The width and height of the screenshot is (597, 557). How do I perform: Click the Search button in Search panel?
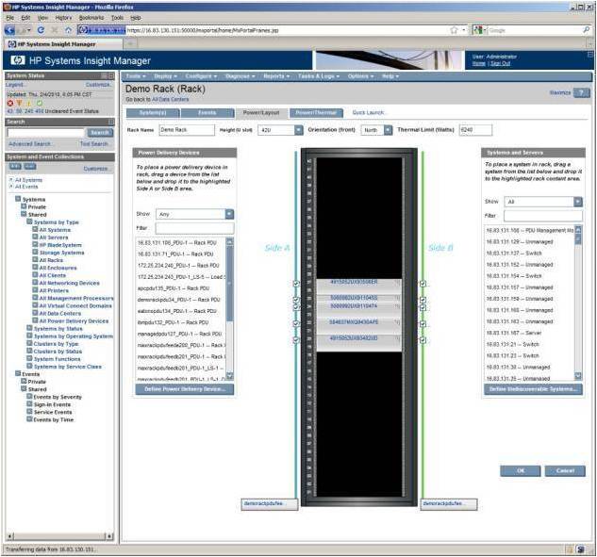(x=100, y=132)
